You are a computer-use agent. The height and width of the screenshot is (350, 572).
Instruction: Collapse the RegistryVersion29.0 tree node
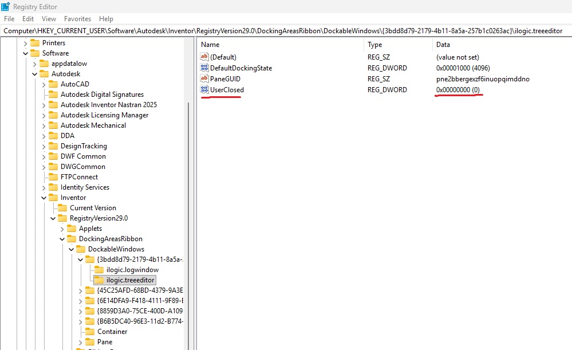[x=53, y=218]
